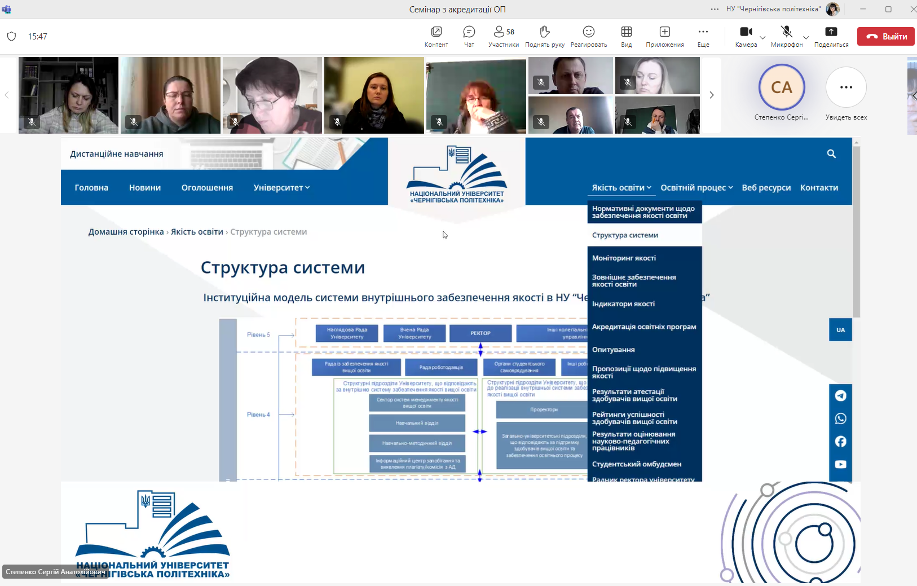Image resolution: width=917 pixels, height=586 pixels.
Task: Click the red Leave (Выйти) button
Action: pos(885,37)
